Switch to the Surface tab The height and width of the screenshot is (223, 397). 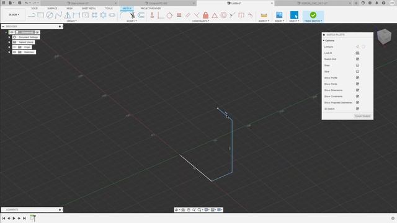(52, 8)
